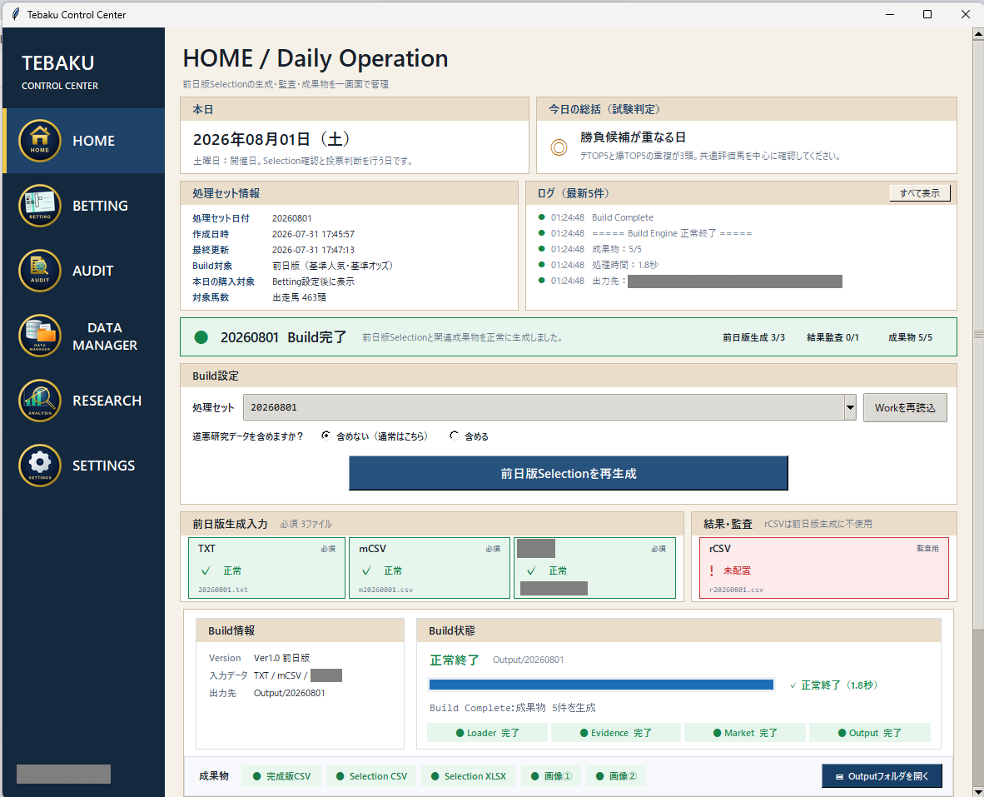Expand the 処理セット dropdown arrow

[x=850, y=407]
